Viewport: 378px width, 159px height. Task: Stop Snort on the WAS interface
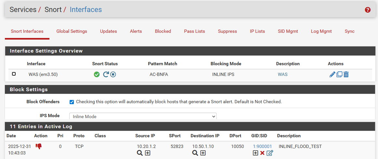[113, 75]
